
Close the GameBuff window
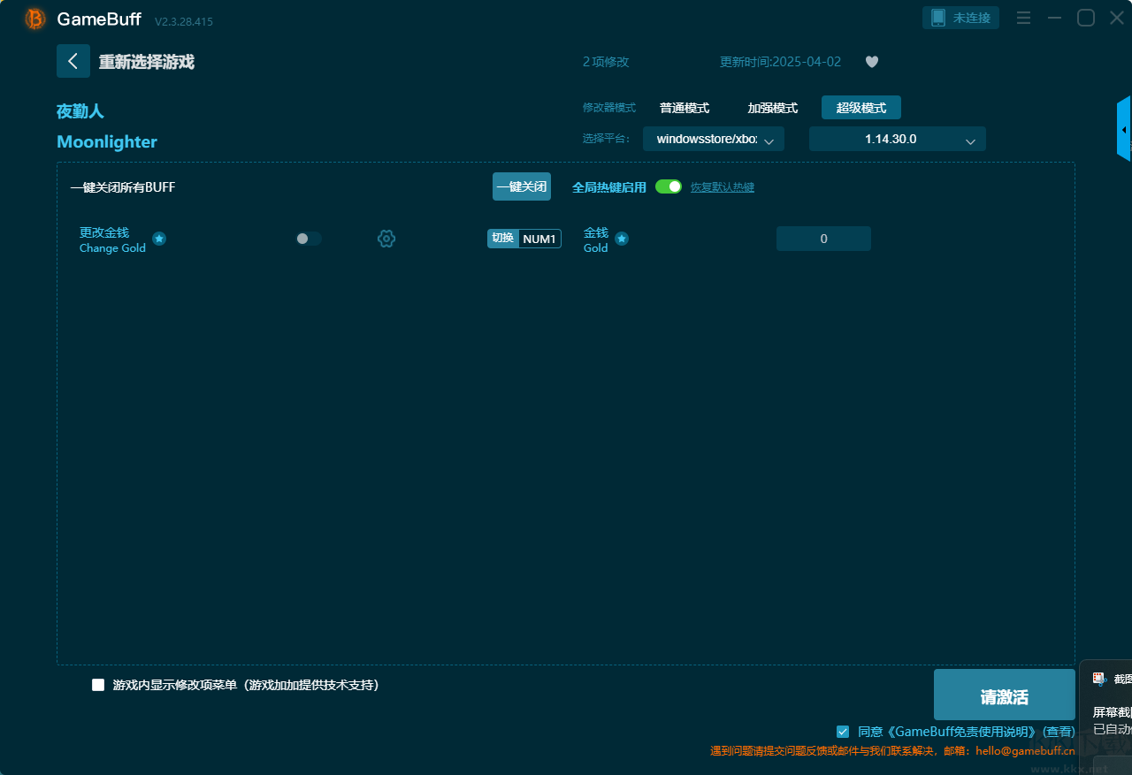click(1117, 18)
